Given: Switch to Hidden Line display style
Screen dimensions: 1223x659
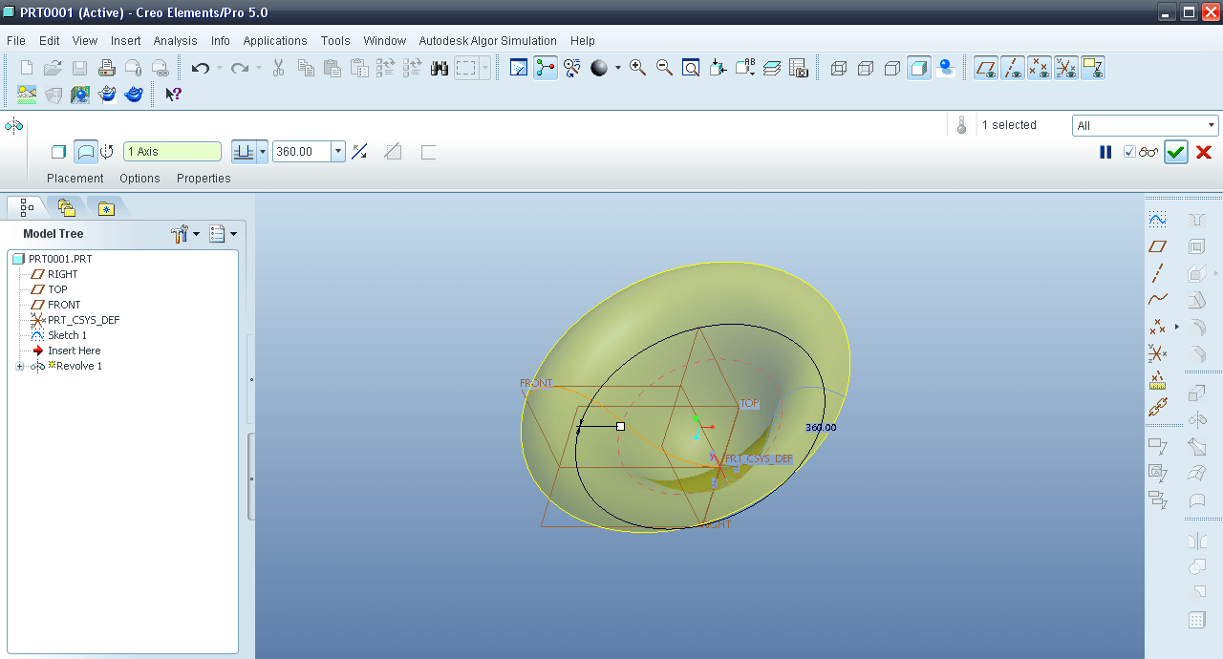Looking at the screenshot, I should [866, 68].
